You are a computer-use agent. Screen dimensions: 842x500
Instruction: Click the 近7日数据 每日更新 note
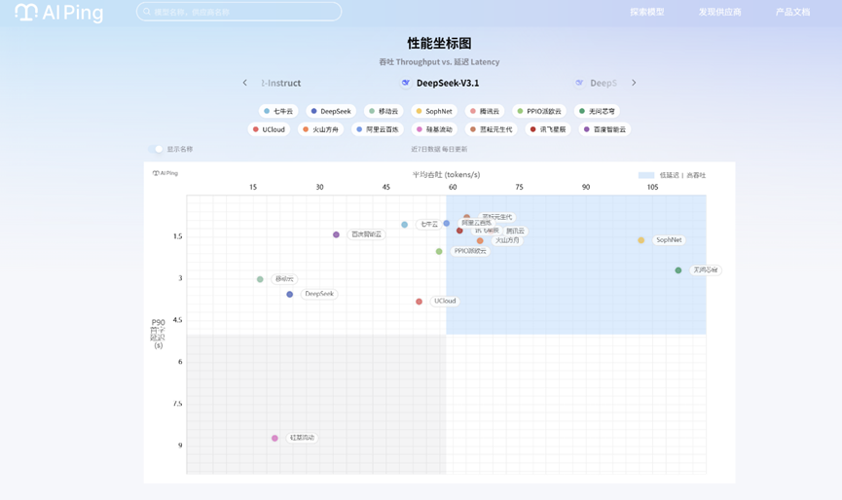439,149
